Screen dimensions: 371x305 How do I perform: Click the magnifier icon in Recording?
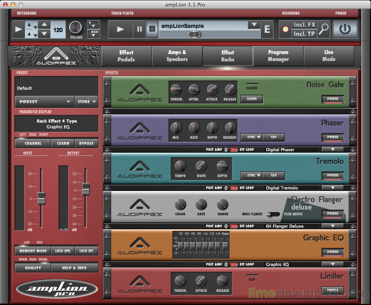325,29
